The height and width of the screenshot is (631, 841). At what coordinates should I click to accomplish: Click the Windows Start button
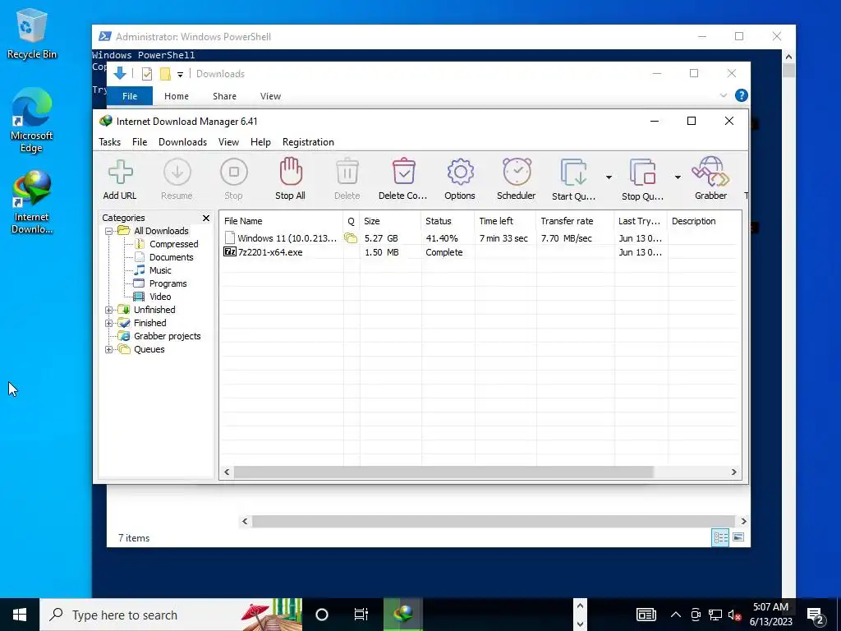point(20,615)
